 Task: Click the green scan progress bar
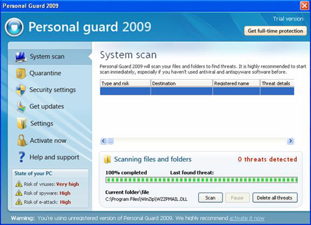click(202, 180)
